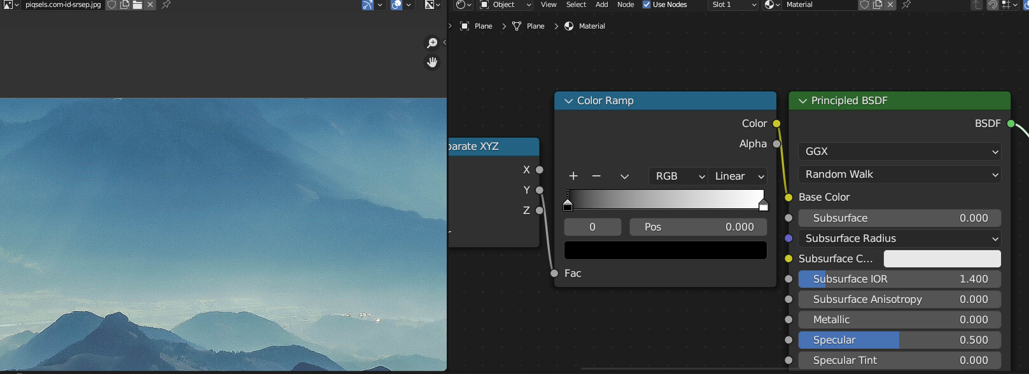This screenshot has height=374, width=1029.
Task: Click the Pos 0.000 field
Action: coord(698,227)
